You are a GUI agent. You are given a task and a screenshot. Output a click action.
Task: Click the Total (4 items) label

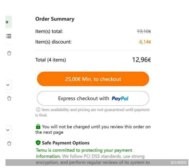(x=51, y=60)
